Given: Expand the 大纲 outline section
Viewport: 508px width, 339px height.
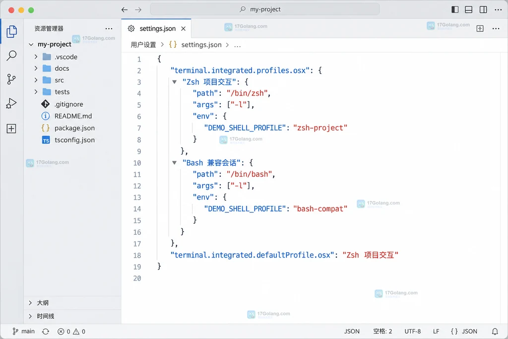Looking at the screenshot, I should 30,303.
